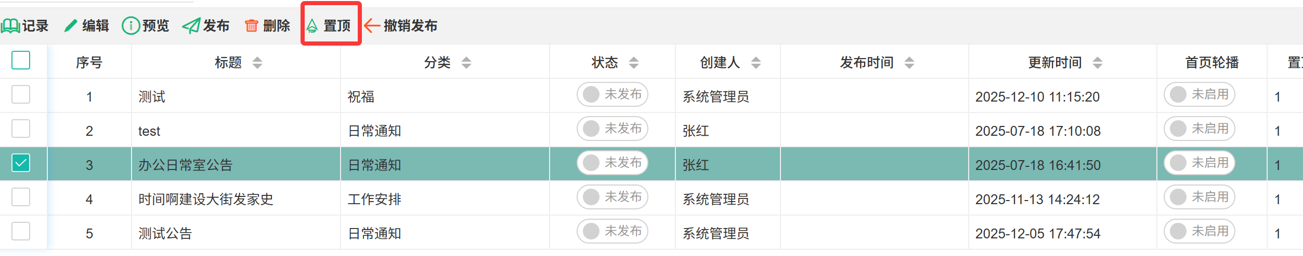This screenshot has width=1303, height=256.
Task: Sort by 发布时间 column arrows
Action: pos(909,63)
